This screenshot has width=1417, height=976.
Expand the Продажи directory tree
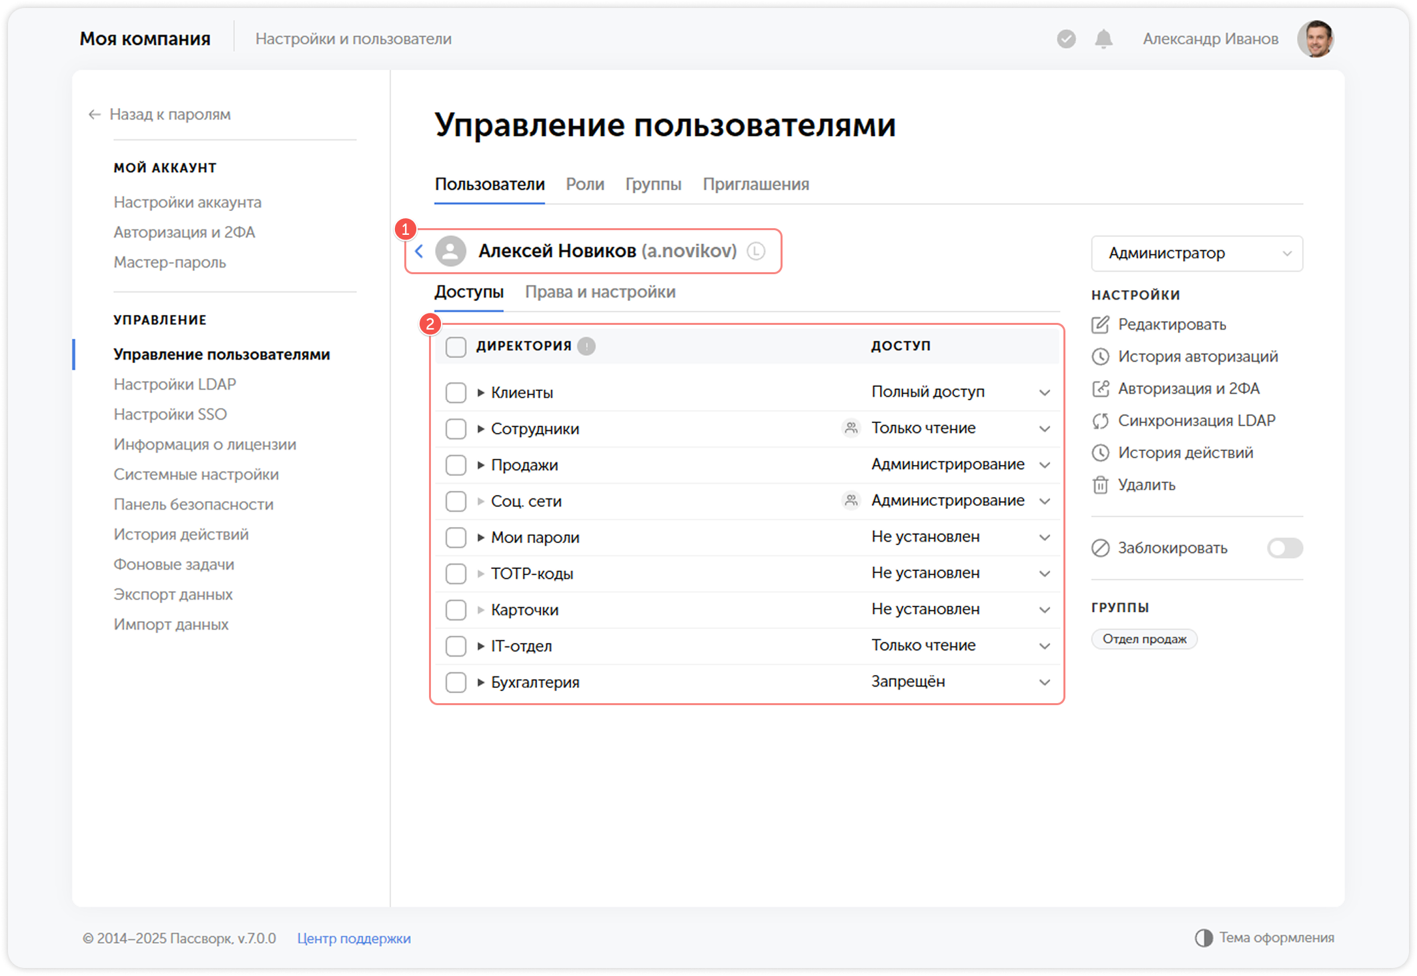pos(480,465)
